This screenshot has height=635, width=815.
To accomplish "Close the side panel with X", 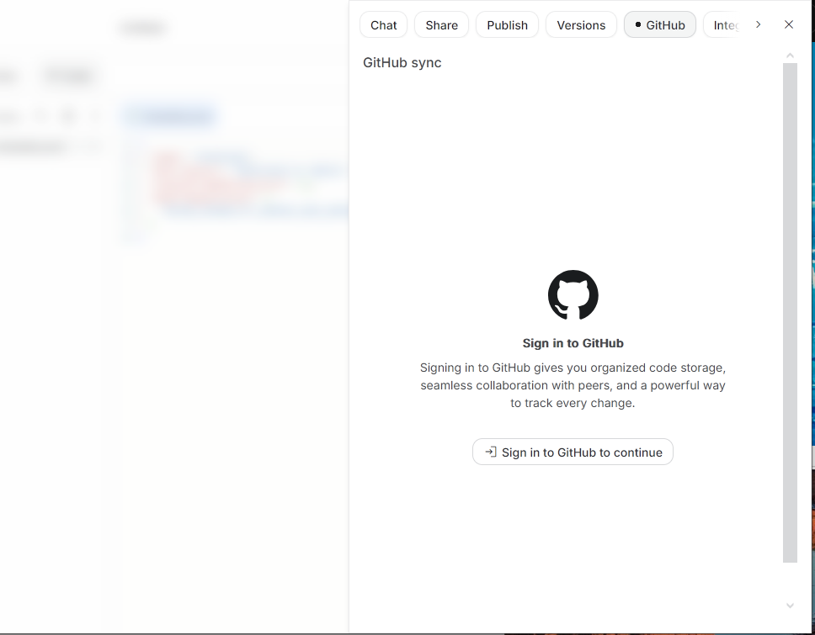I will point(789,24).
